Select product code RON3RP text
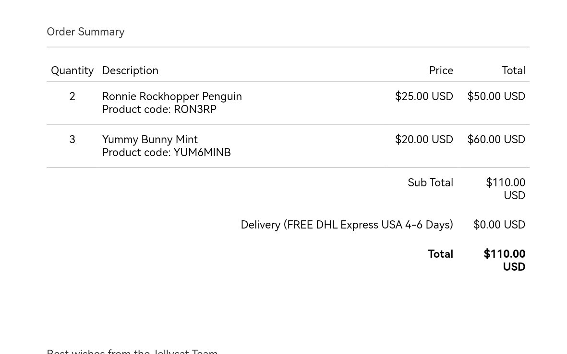The width and height of the screenshot is (567, 354). (x=159, y=109)
